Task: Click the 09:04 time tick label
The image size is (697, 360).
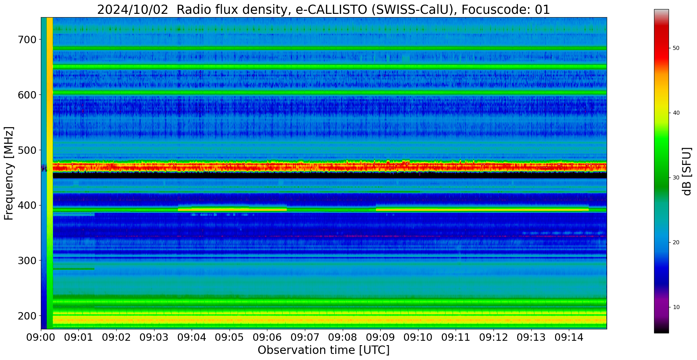Action: [x=192, y=338]
